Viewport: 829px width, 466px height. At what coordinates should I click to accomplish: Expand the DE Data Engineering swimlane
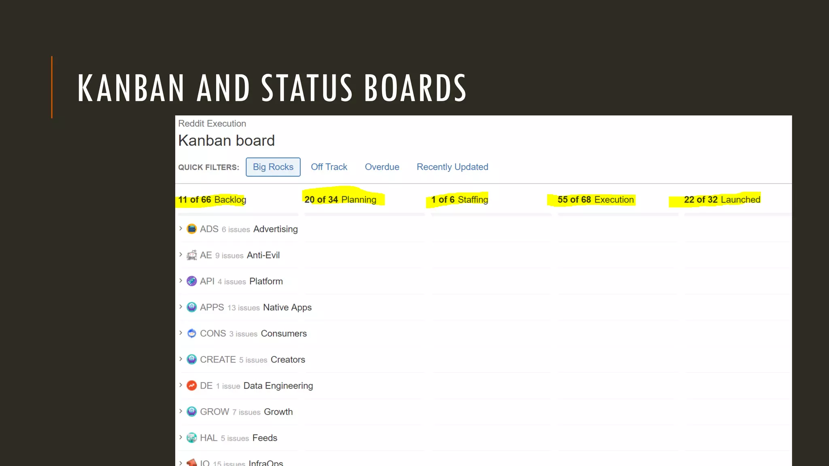pos(181,385)
